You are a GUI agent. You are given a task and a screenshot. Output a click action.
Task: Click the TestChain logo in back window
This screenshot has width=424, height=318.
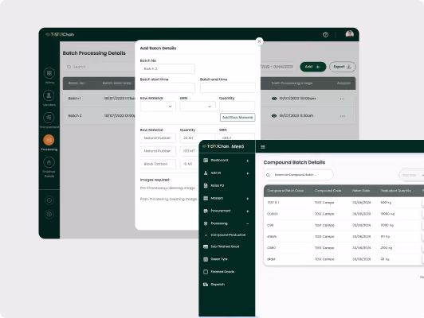(60, 34)
